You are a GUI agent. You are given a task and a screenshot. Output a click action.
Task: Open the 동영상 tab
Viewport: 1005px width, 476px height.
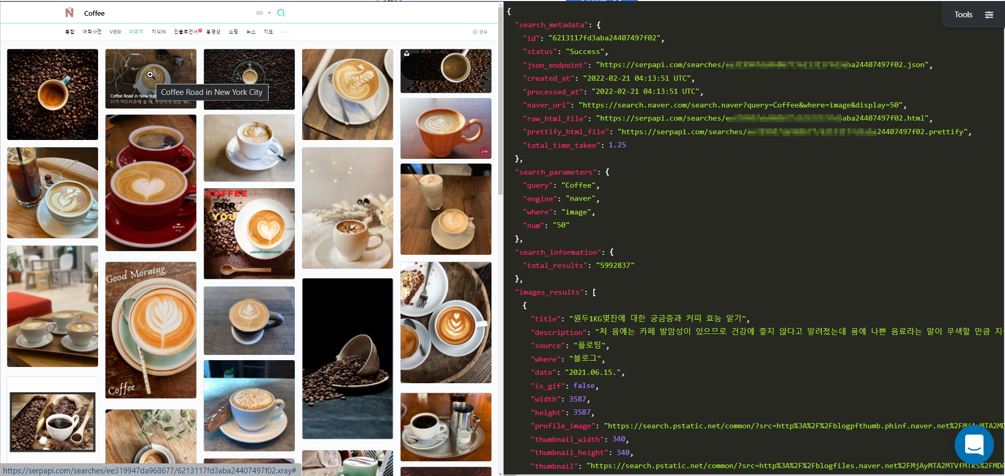[213, 32]
